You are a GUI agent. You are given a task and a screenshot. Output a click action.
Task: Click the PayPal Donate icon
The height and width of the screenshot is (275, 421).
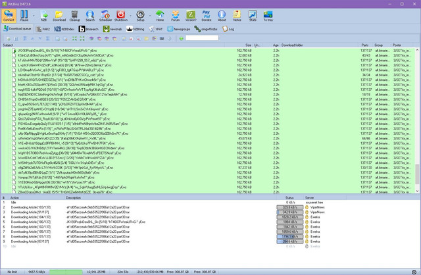pos(206,16)
